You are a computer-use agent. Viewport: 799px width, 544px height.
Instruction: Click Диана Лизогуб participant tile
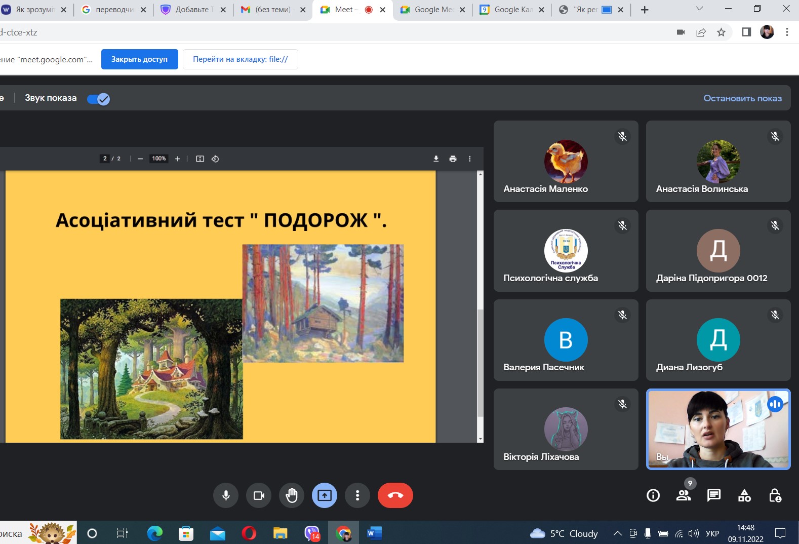[x=718, y=340]
